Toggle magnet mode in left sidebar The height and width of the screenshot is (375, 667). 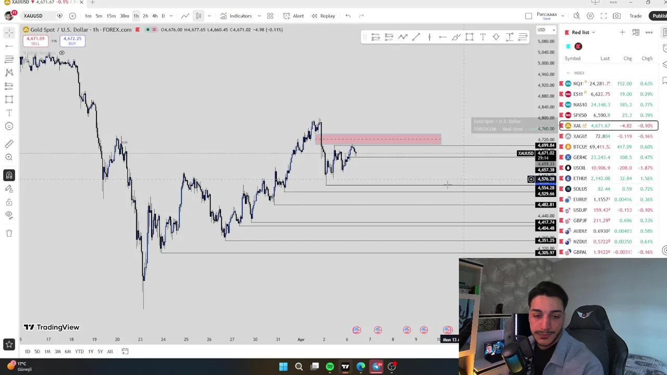click(9, 176)
